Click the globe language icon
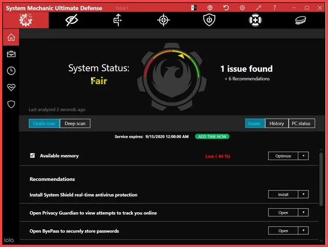Viewport: 328px width, 247px height. coord(210,8)
